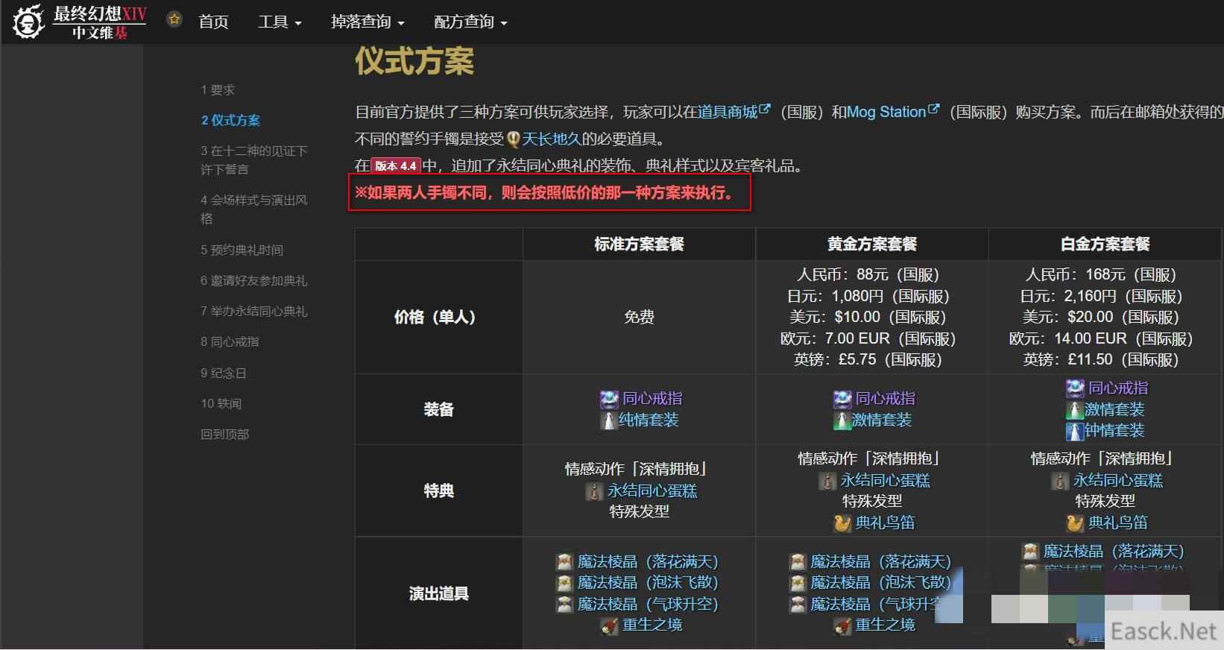Viewport: 1224px width, 650px height.
Task: Open the Mog Station external link
Action: tap(893, 112)
